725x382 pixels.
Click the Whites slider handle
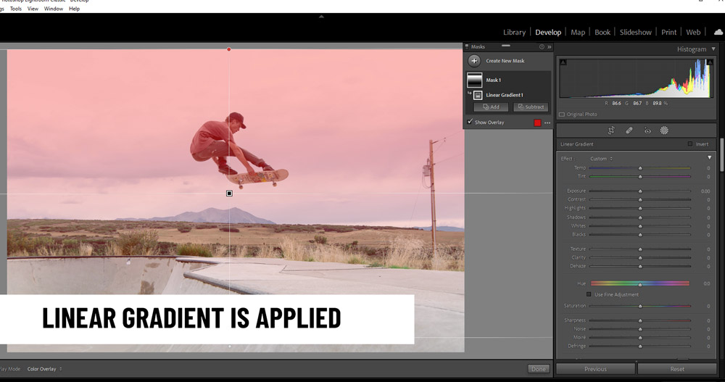click(x=640, y=226)
